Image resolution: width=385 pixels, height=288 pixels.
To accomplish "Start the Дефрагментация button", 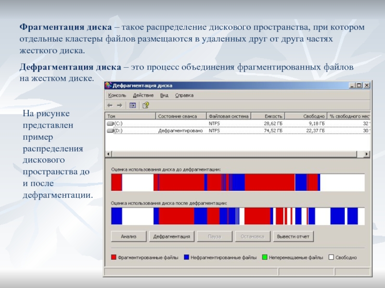I will coord(172,236).
